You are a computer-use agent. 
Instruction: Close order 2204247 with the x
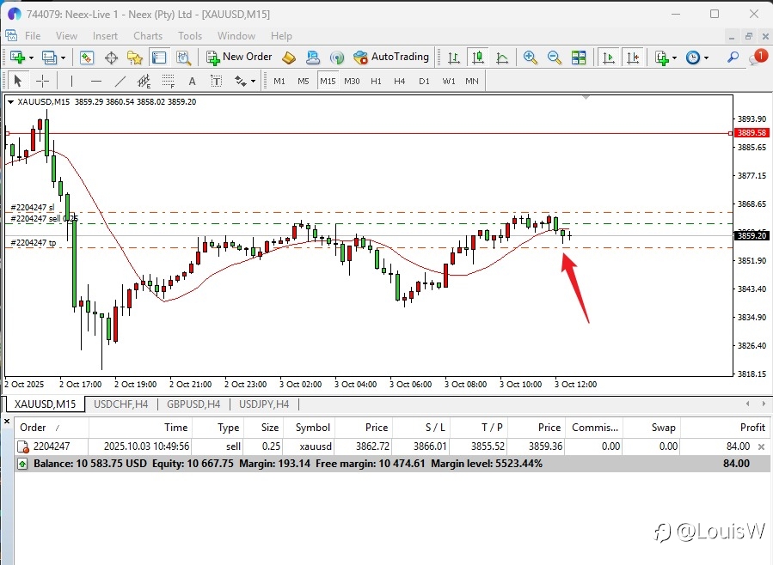click(x=760, y=447)
